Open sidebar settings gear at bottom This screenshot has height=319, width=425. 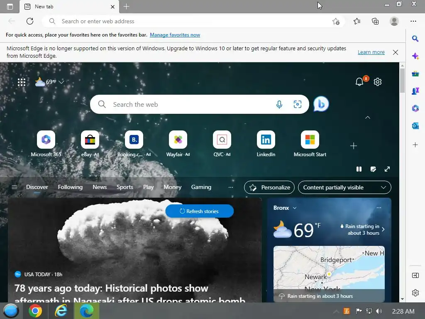415,293
